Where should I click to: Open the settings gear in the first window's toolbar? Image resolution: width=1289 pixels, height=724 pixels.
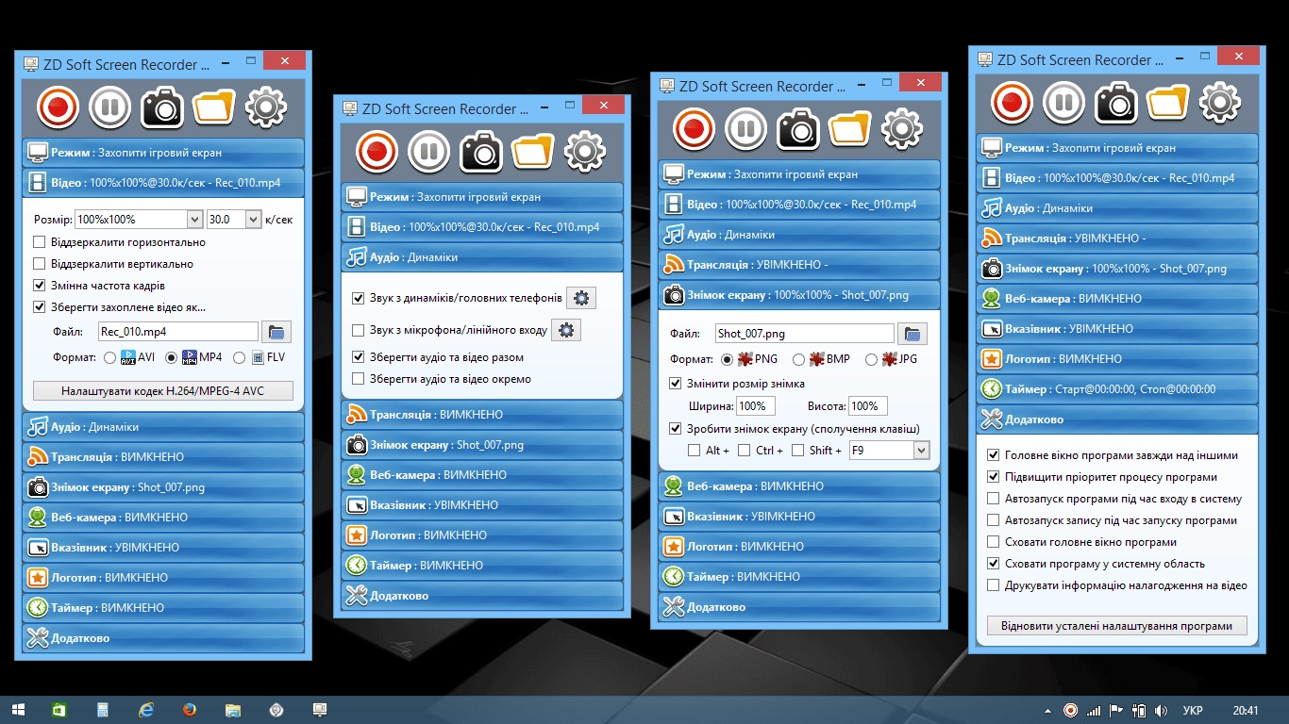click(x=265, y=107)
